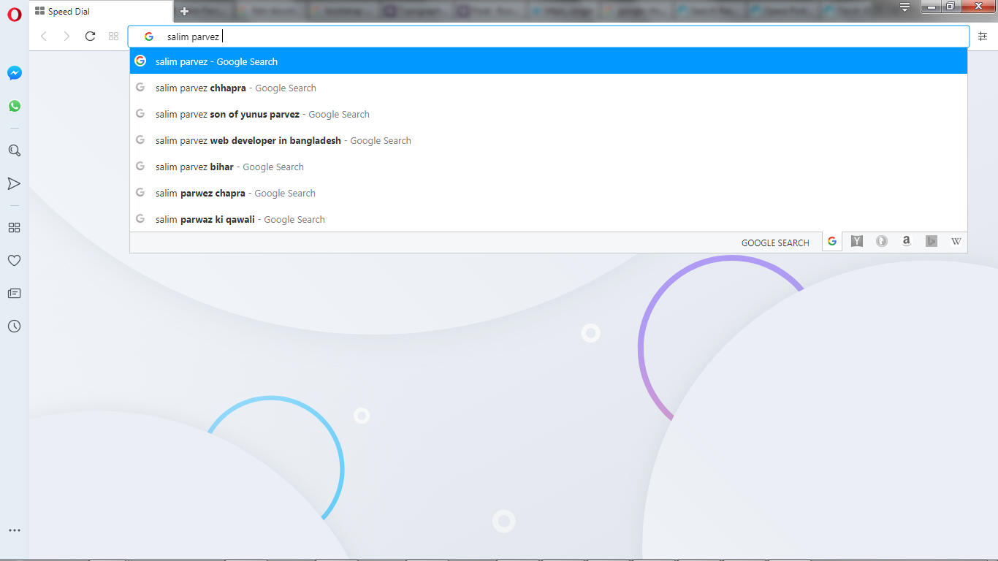Go forward with the forward arrow

66,37
